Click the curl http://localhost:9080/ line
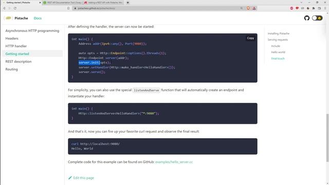 point(96,144)
